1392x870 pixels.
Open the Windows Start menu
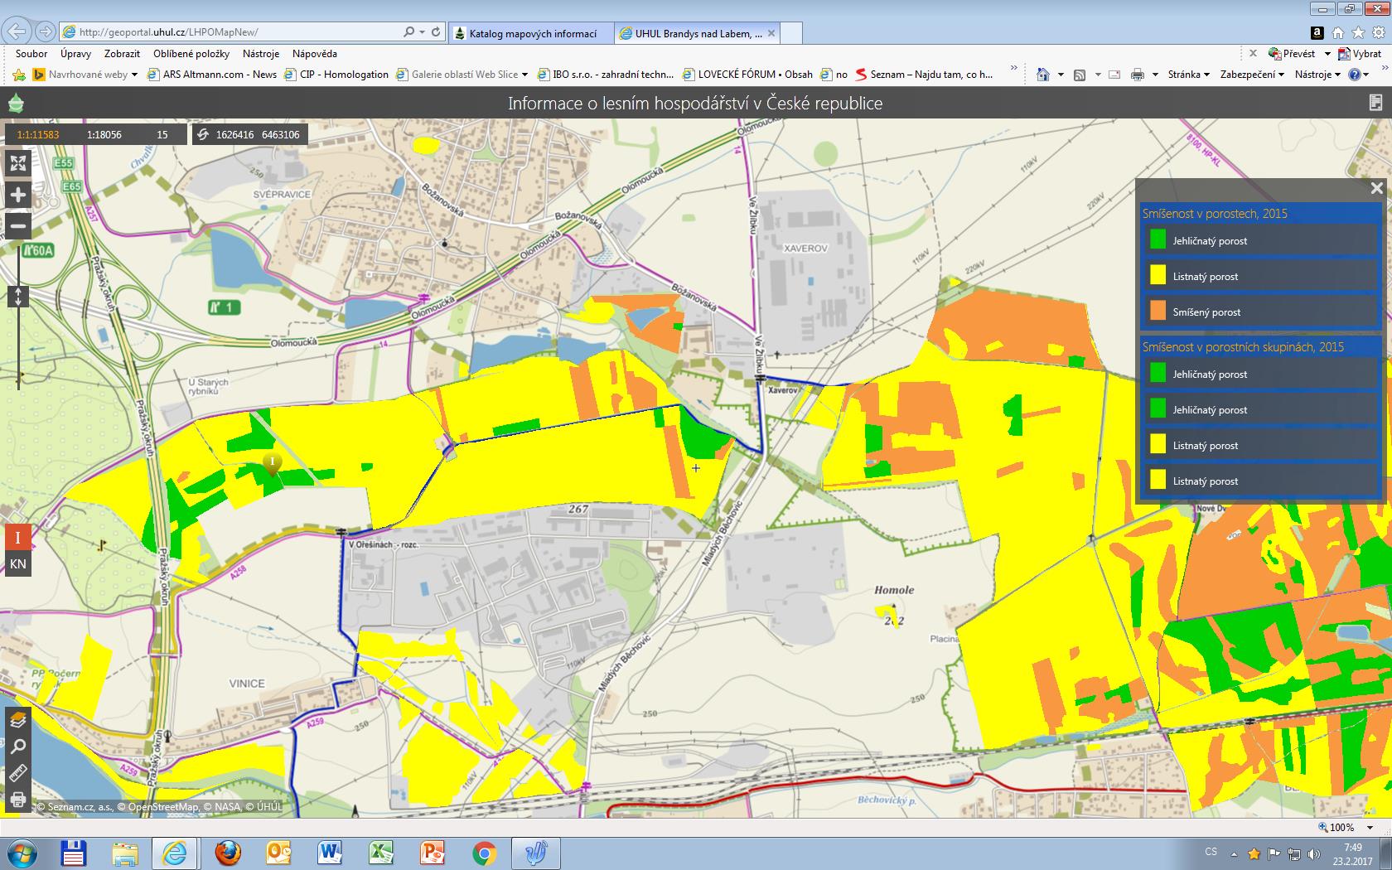22,853
